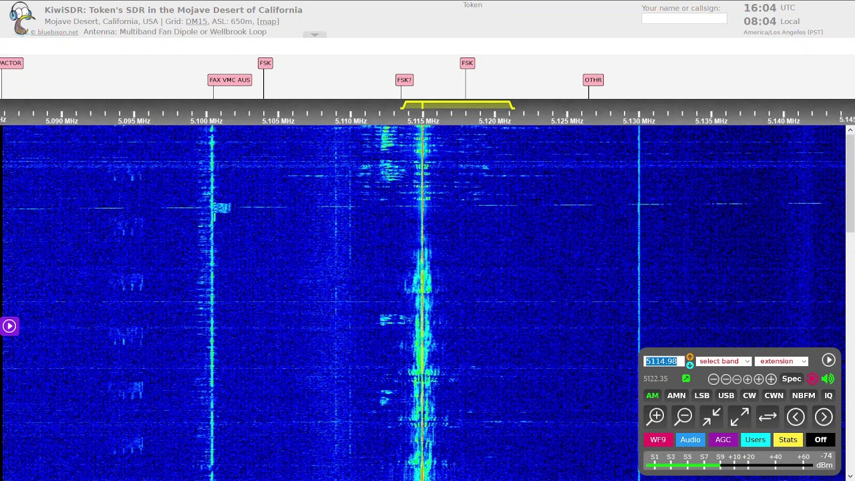This screenshot has width=855, height=481.
Task: Click the OTHR frequency label
Action: (593, 80)
